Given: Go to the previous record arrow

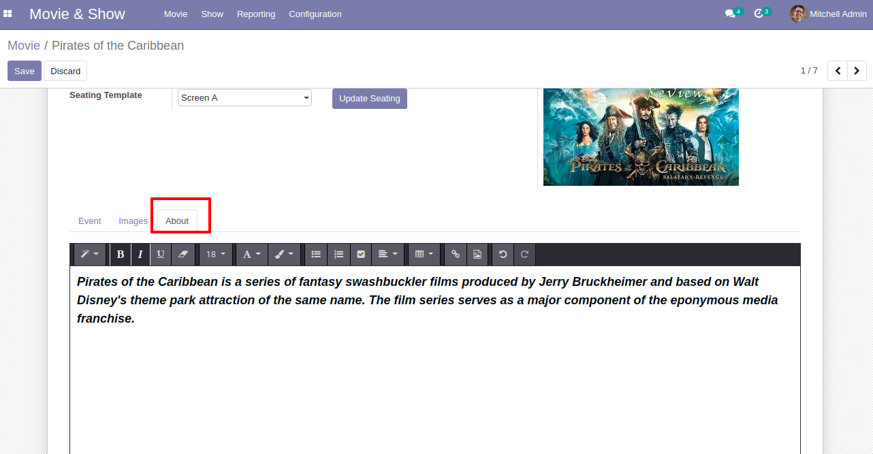Looking at the screenshot, I should pyautogui.click(x=838, y=71).
